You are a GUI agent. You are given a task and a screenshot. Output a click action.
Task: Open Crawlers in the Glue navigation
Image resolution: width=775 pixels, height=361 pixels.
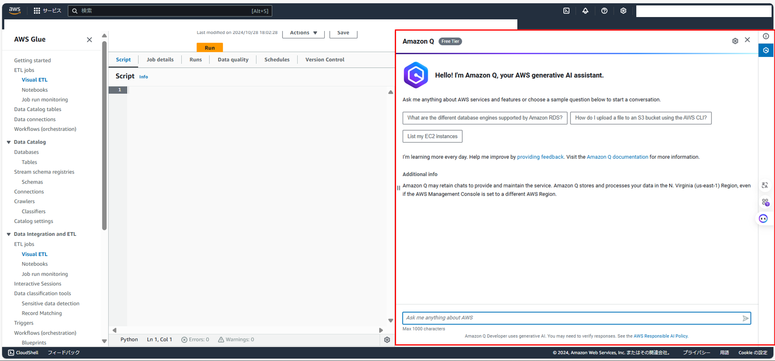click(x=24, y=201)
